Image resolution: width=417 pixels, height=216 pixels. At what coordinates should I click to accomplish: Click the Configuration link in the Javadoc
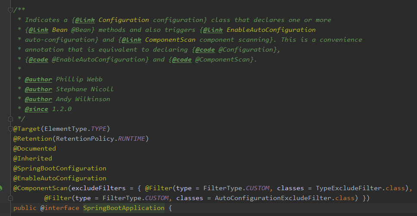pos(124,20)
